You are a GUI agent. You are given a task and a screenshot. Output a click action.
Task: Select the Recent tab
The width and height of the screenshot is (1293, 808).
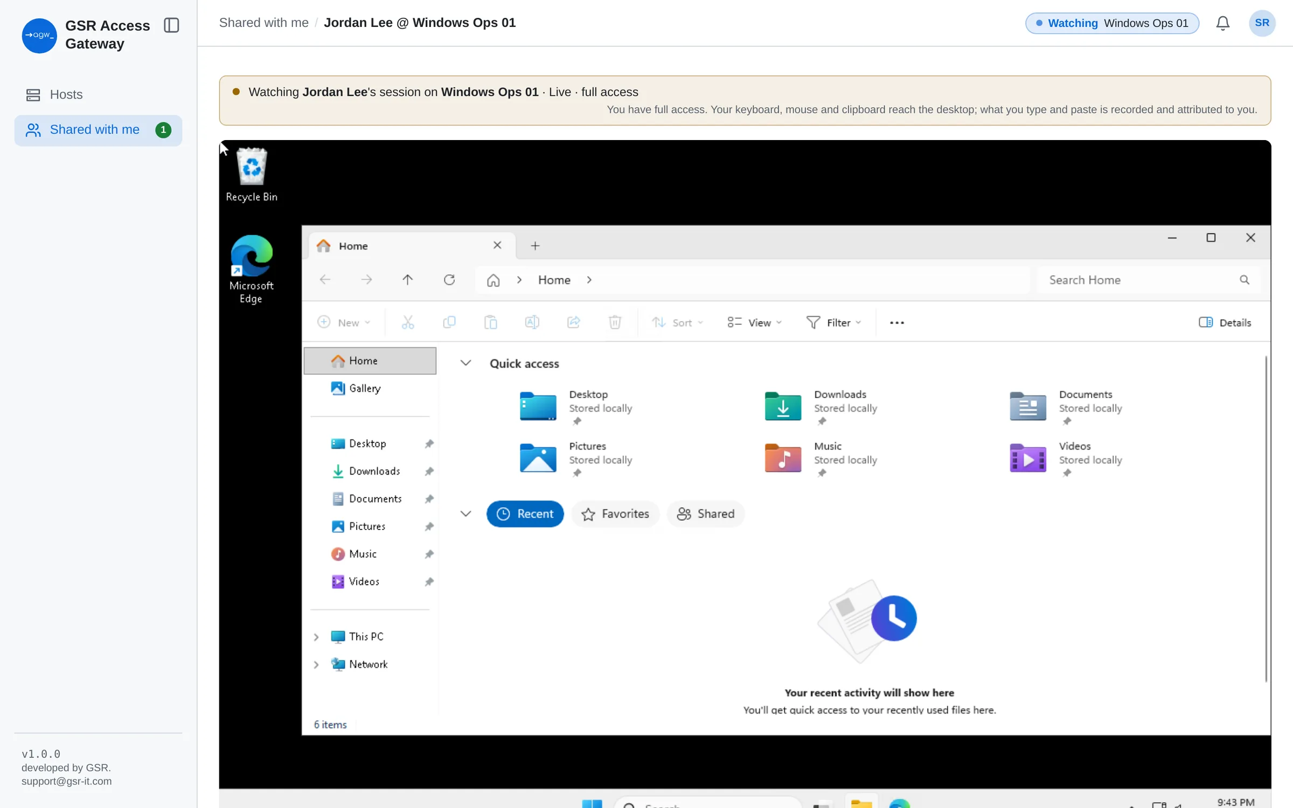pos(525,513)
